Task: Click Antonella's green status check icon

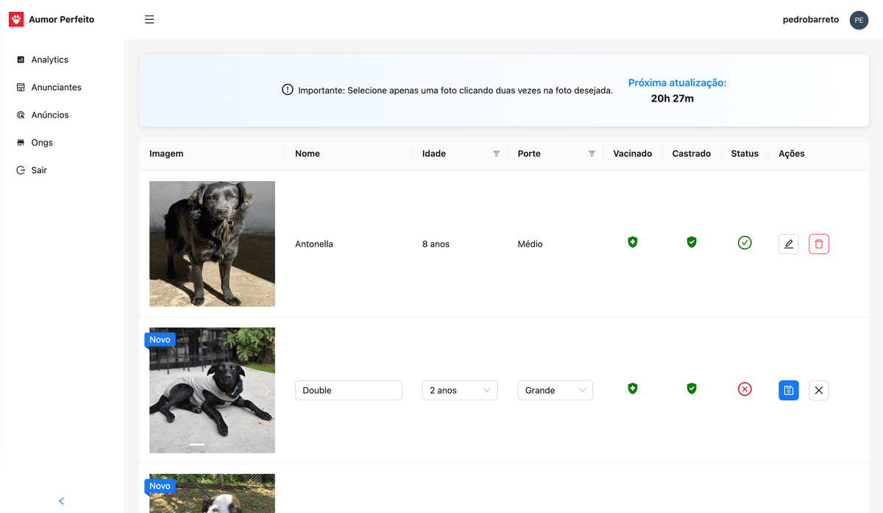Action: [745, 243]
